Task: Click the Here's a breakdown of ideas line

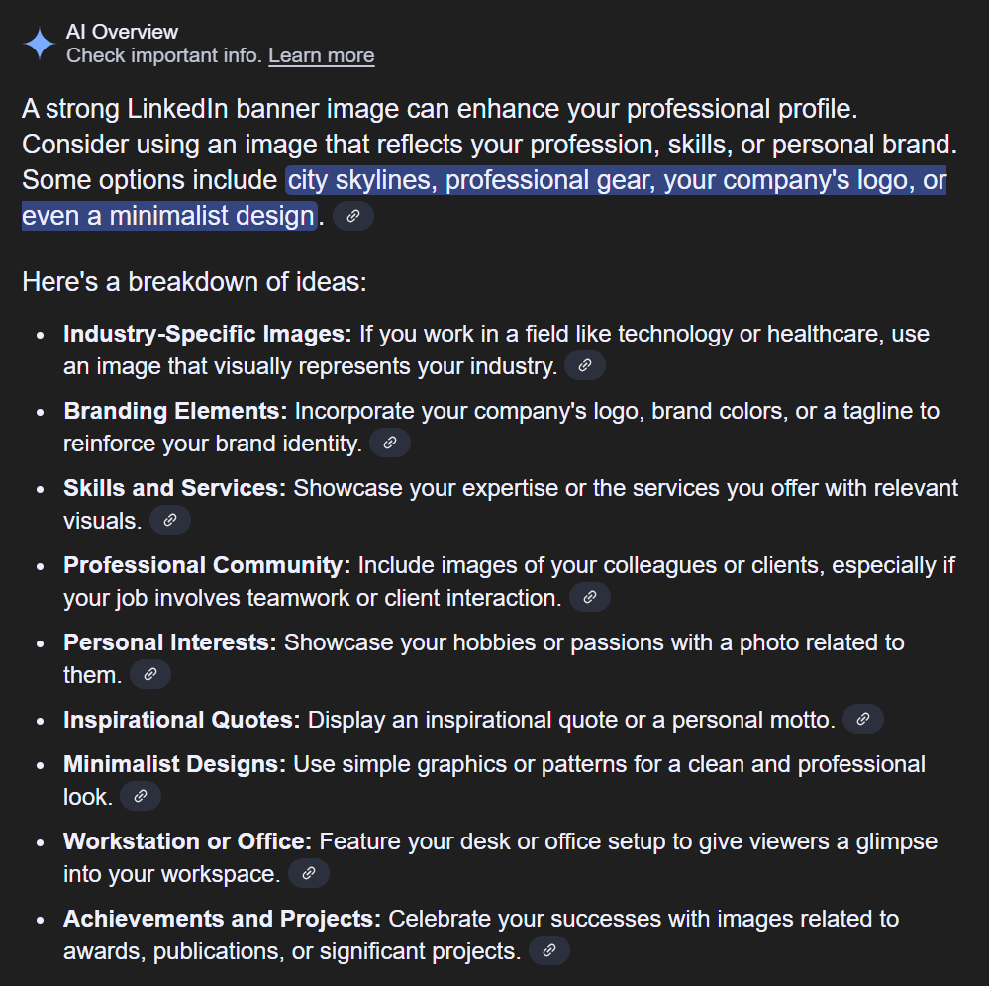Action: pos(194,282)
